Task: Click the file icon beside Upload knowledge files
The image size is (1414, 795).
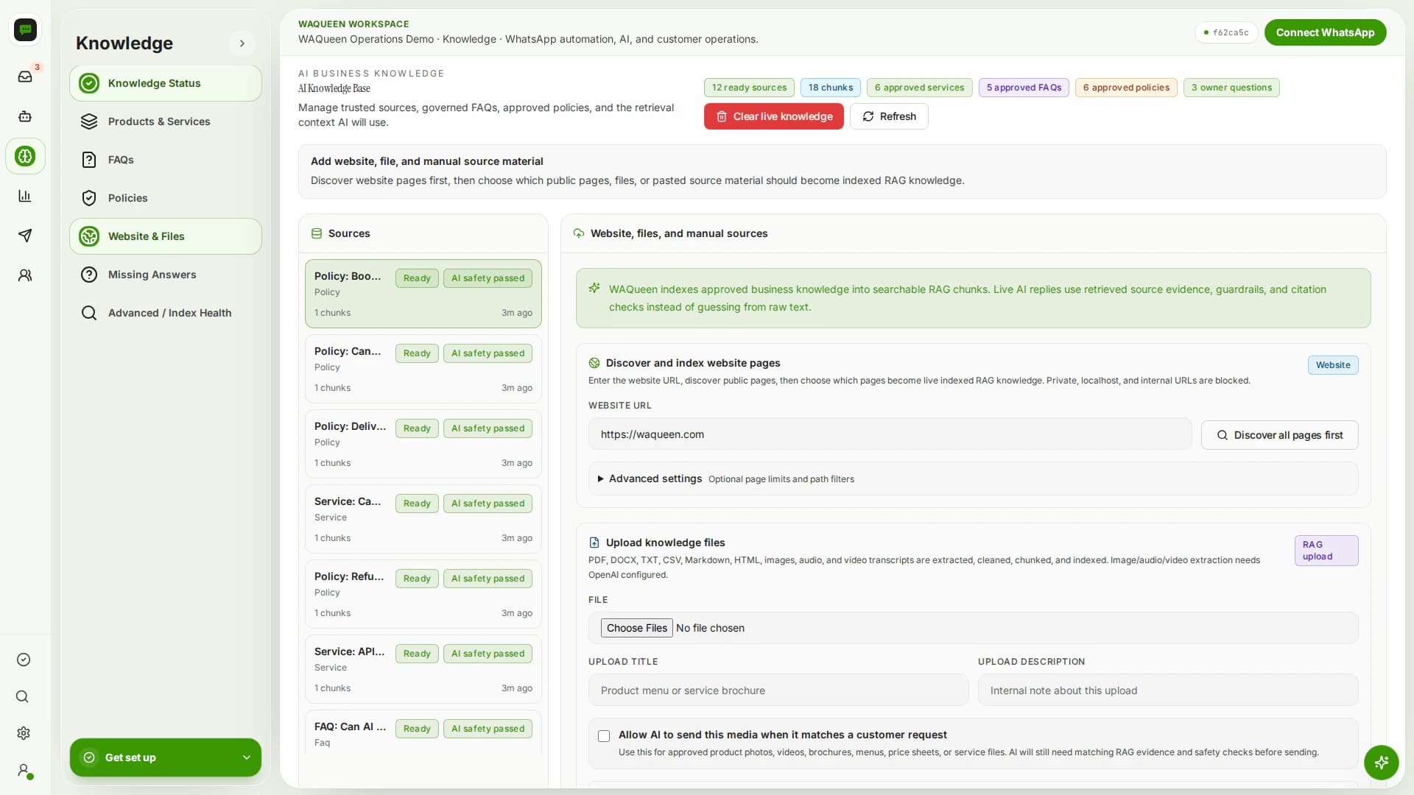Action: click(x=594, y=543)
